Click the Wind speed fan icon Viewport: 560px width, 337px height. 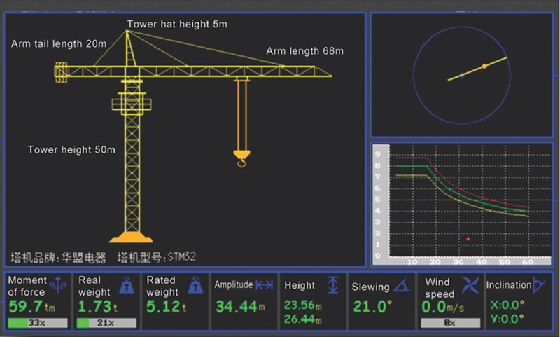coord(470,287)
